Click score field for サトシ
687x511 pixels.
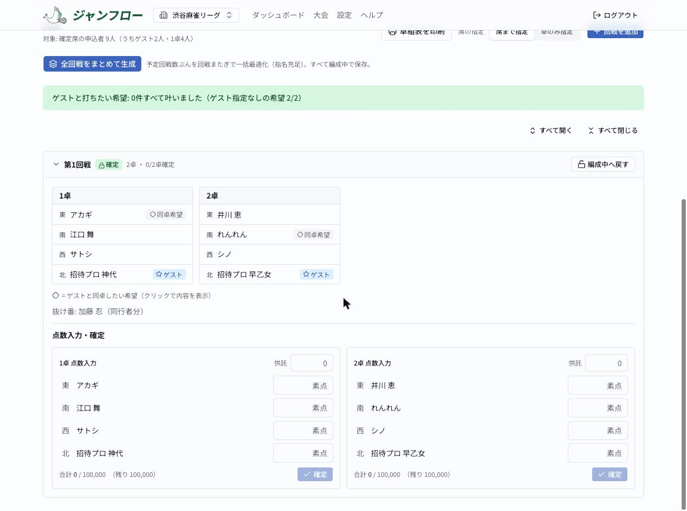tap(303, 431)
